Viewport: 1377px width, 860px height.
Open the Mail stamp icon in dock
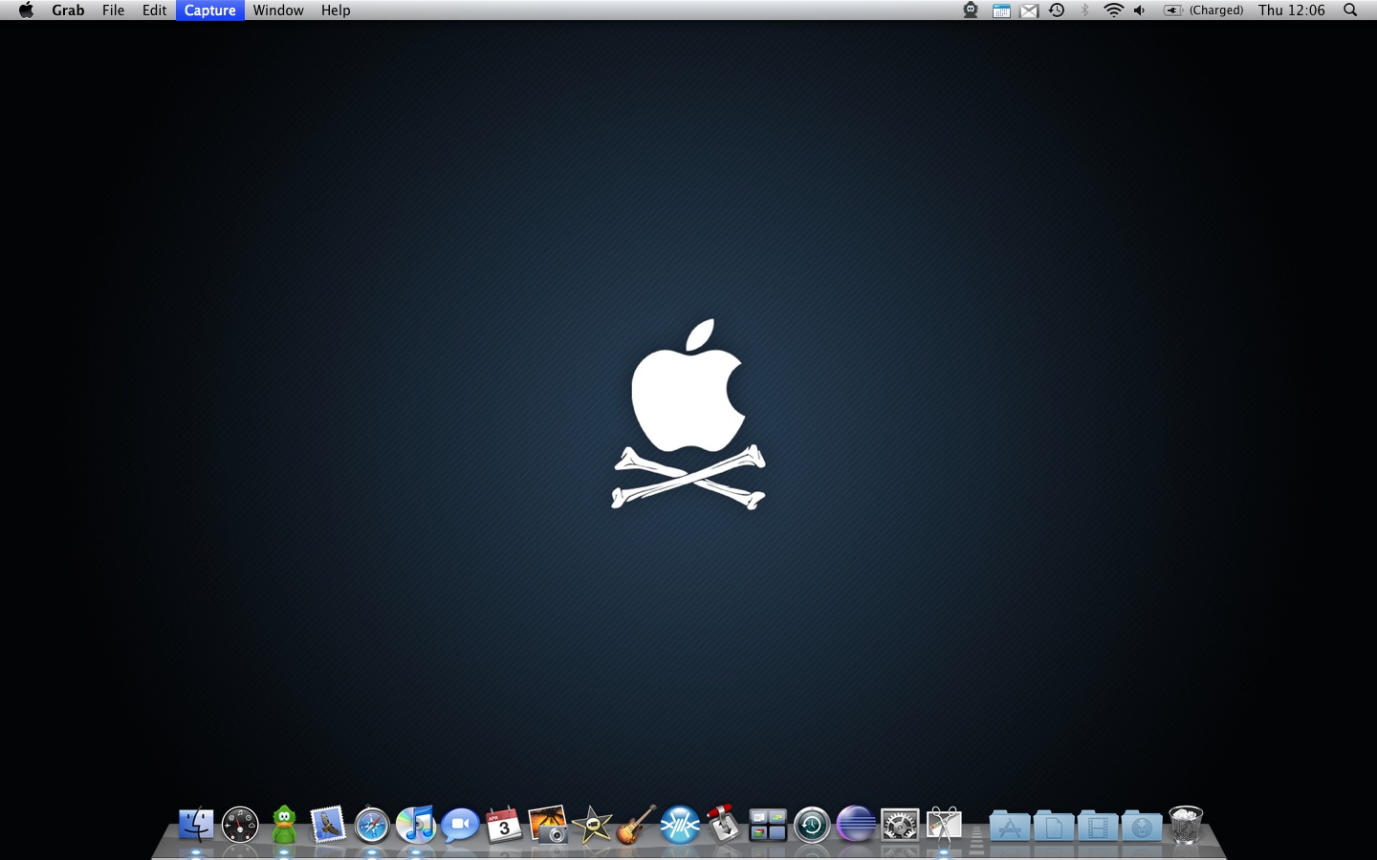[x=328, y=824]
